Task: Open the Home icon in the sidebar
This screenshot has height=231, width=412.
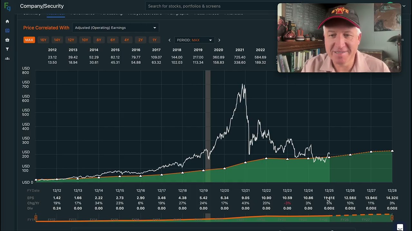Action: click(x=7, y=21)
